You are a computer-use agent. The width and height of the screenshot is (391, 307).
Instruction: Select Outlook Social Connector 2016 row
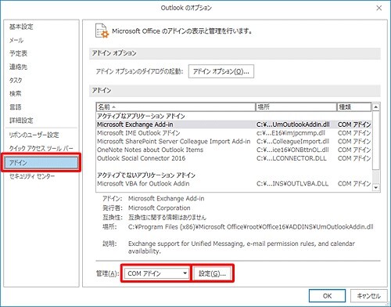pyautogui.click(x=234, y=158)
